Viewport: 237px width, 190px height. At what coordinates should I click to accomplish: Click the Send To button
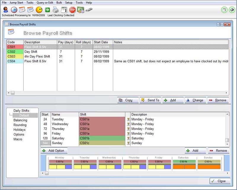pos(150,100)
